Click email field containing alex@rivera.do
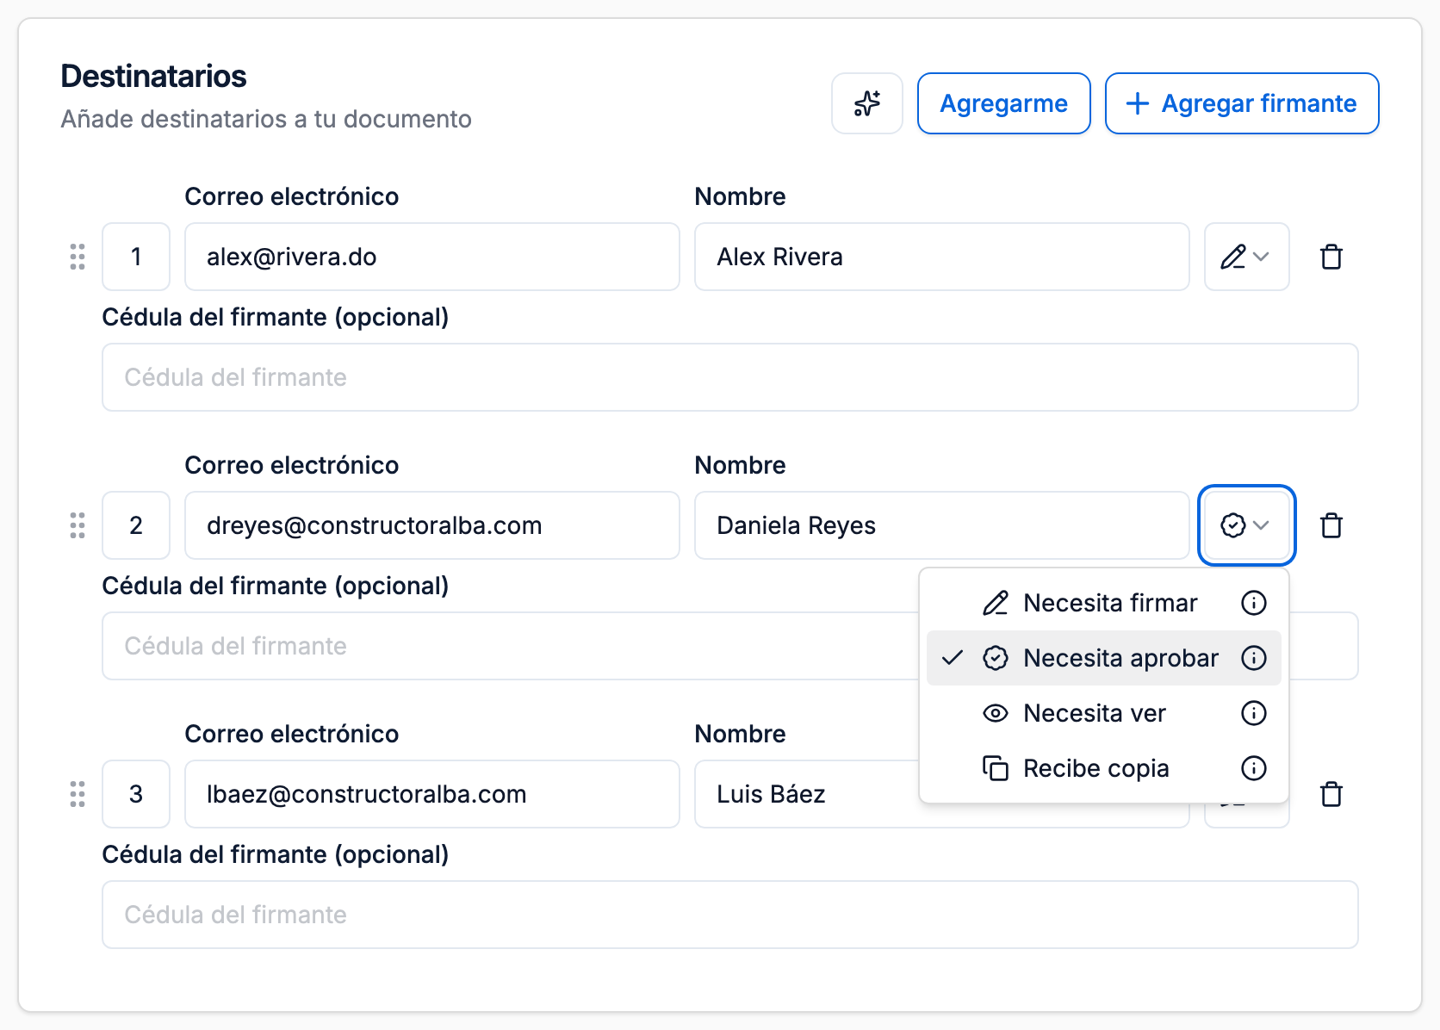The height and width of the screenshot is (1030, 1440). [432, 257]
